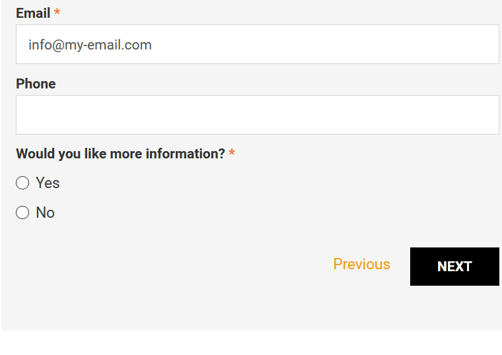The width and height of the screenshot is (502, 355).
Task: Click the black NEXT button's white text
Action: point(454,267)
